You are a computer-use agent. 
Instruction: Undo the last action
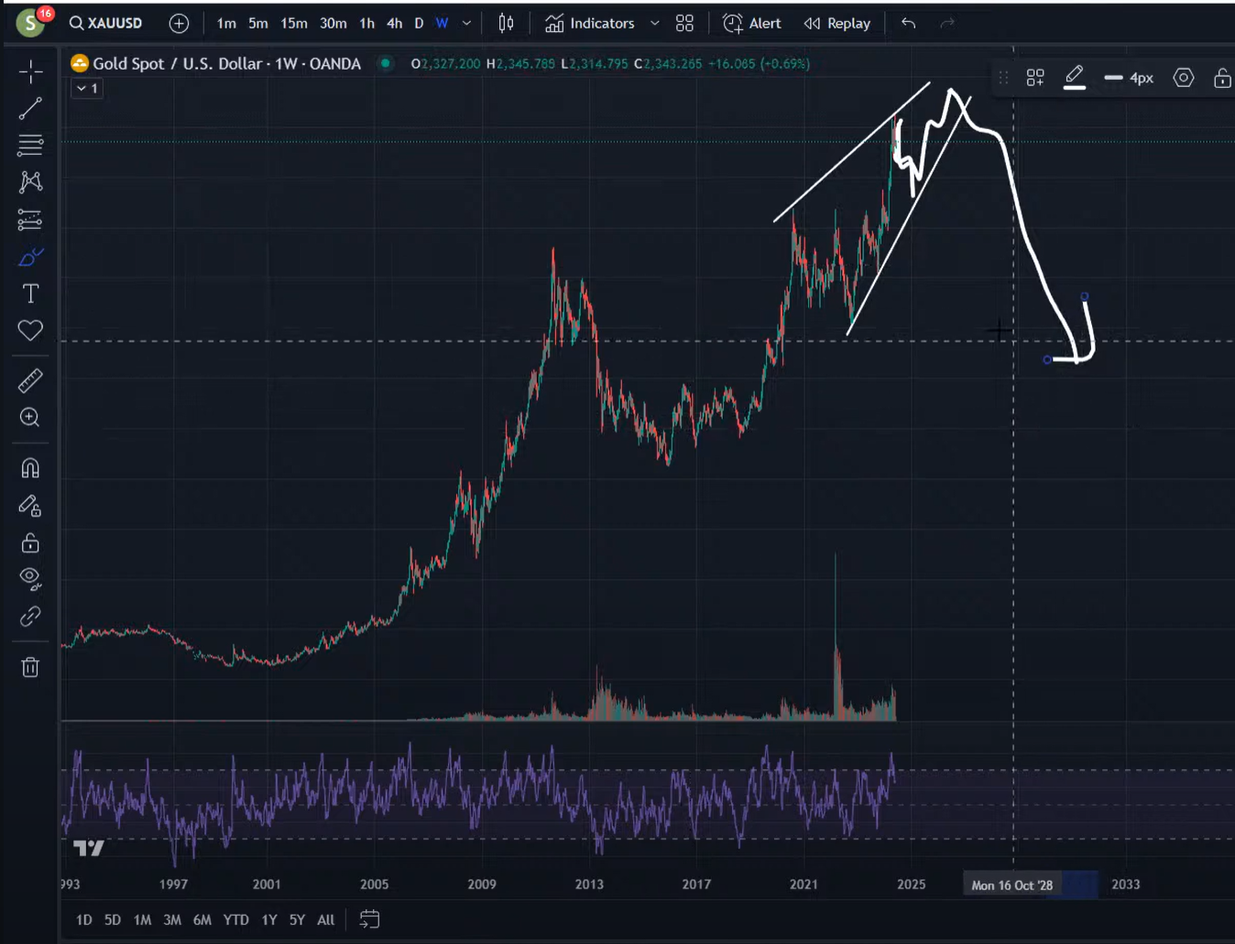coord(908,24)
